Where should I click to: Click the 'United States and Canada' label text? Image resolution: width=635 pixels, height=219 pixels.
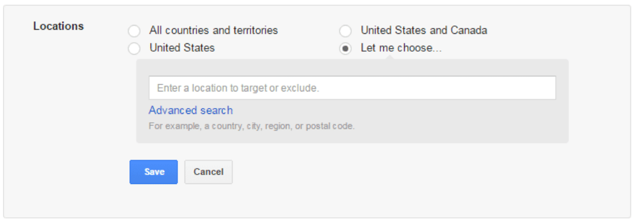tap(424, 30)
